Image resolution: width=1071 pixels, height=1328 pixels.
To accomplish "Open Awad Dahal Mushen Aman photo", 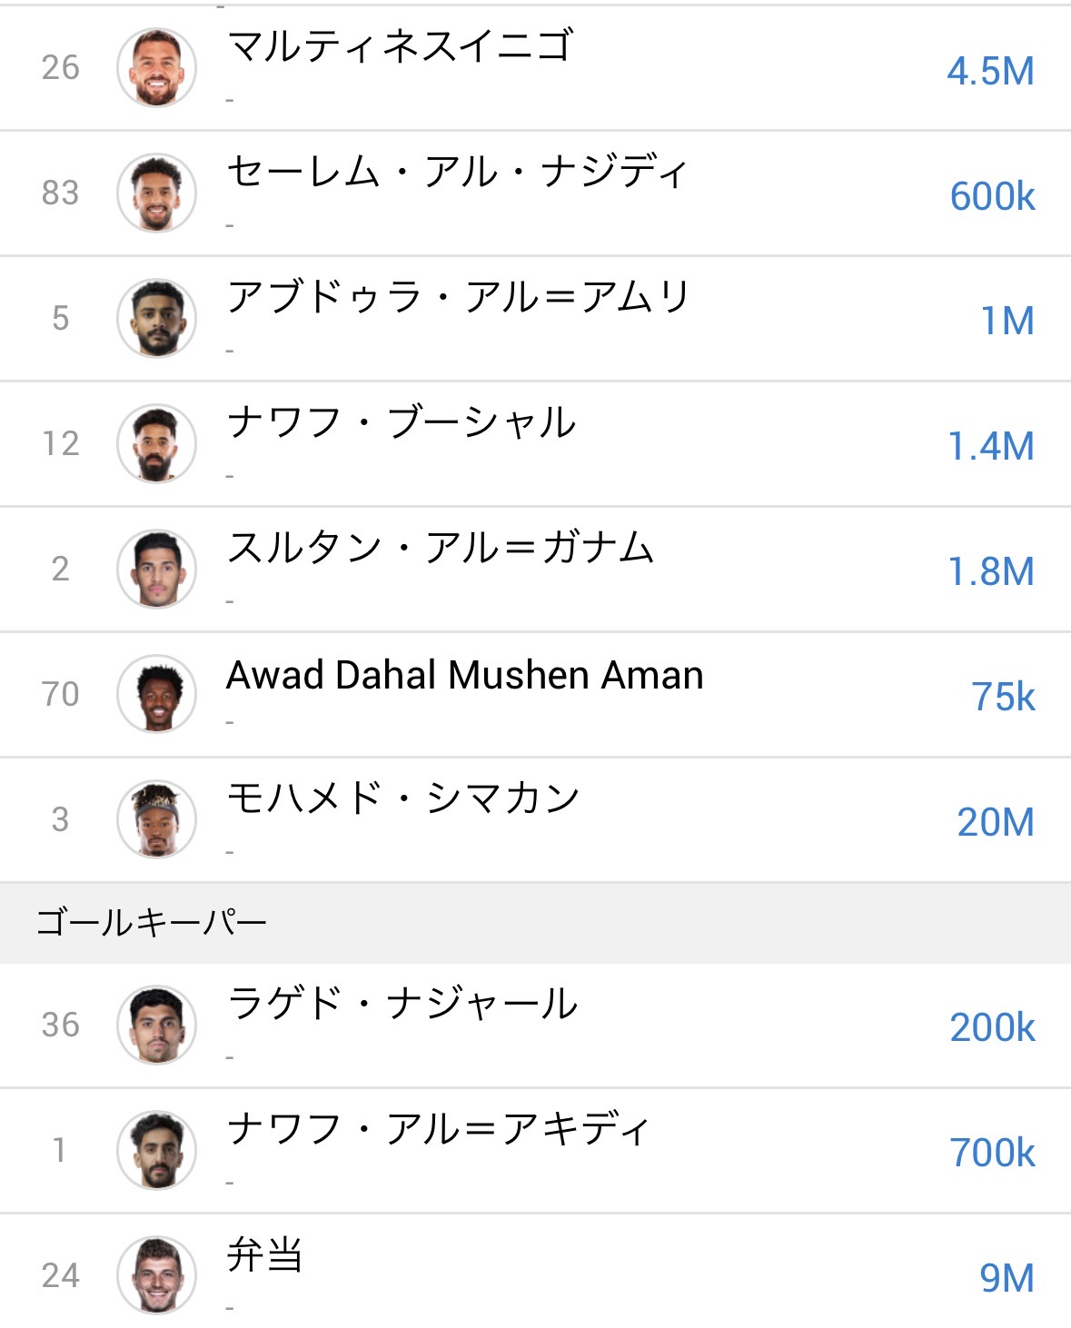I will (x=156, y=695).
